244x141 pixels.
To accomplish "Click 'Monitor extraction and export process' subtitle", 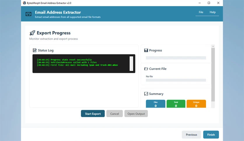I will (x=53, y=39).
